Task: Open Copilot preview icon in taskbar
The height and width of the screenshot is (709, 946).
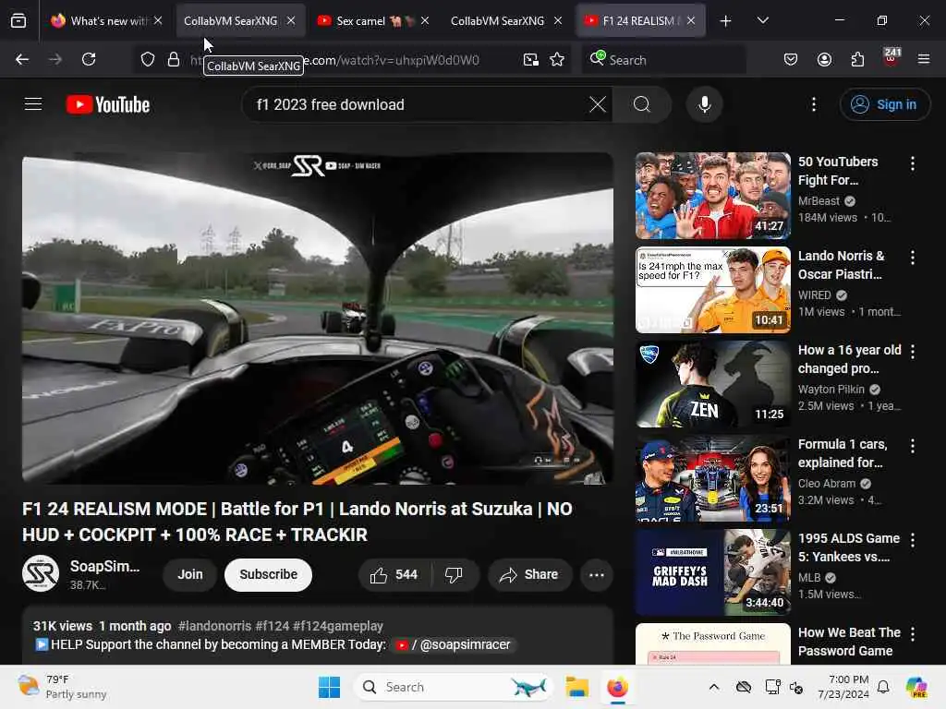Action: point(916,687)
